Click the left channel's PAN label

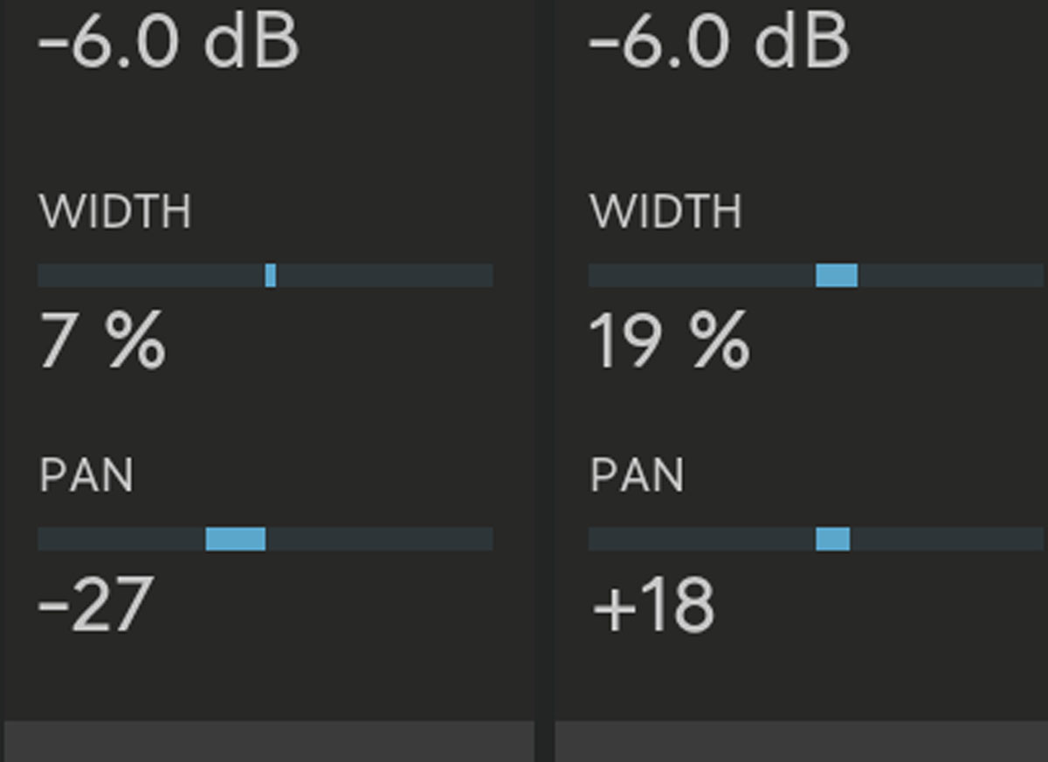pos(86,477)
